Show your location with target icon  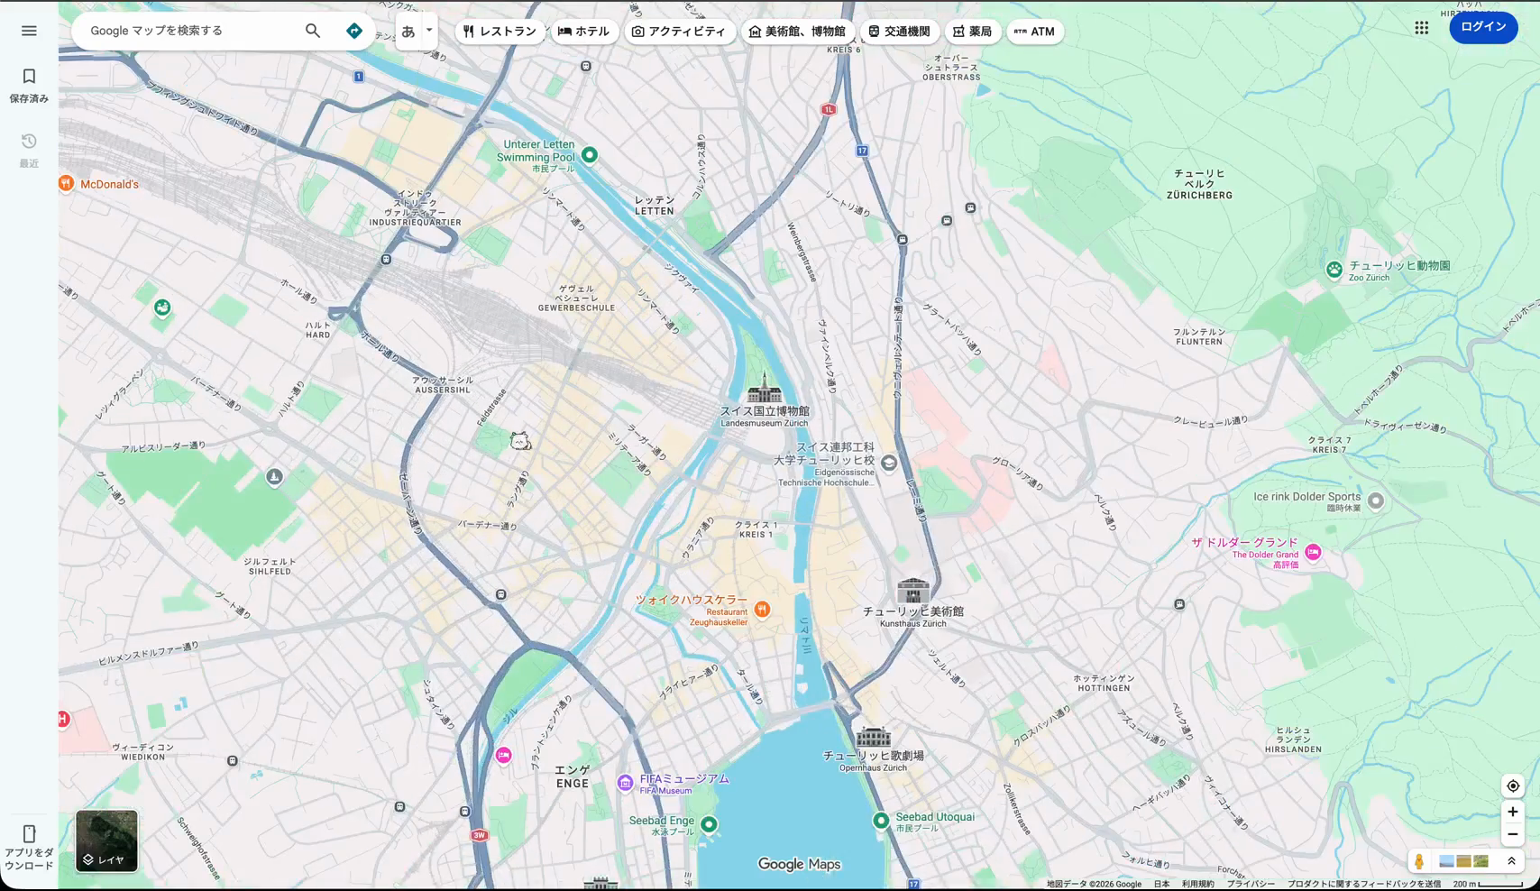point(1513,786)
